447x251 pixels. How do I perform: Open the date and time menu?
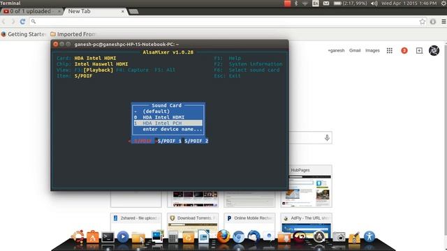409,3
